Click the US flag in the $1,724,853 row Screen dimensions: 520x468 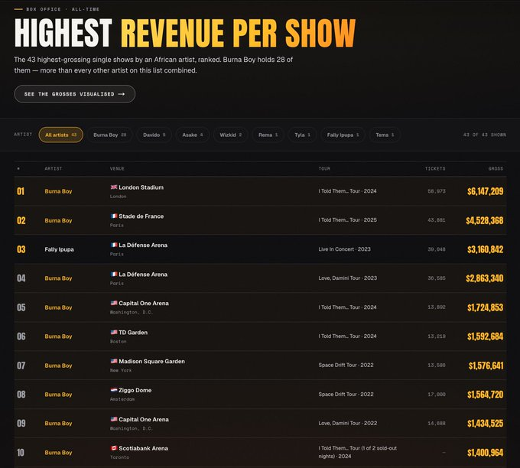114,303
